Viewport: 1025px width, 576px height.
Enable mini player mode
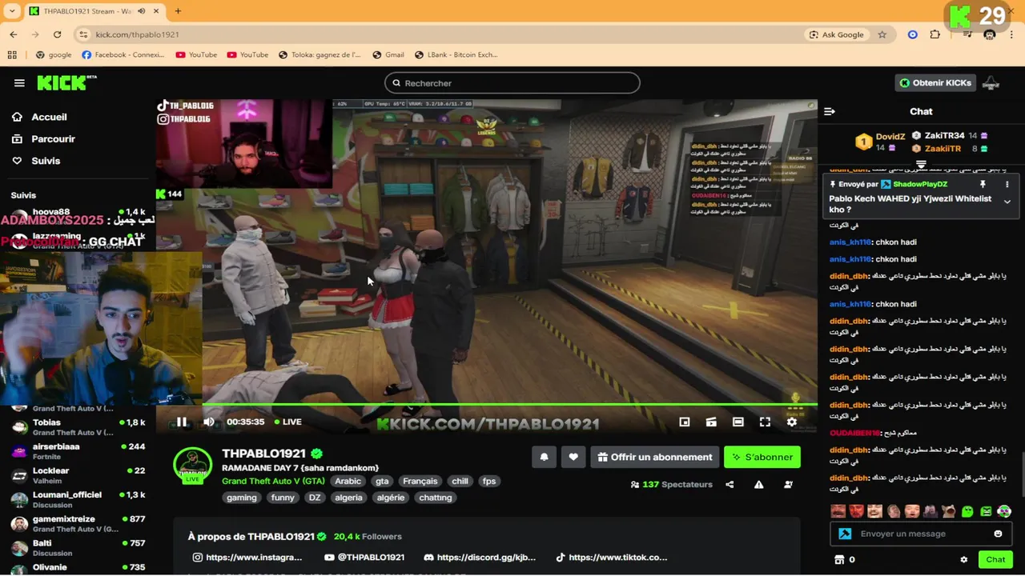point(685,422)
